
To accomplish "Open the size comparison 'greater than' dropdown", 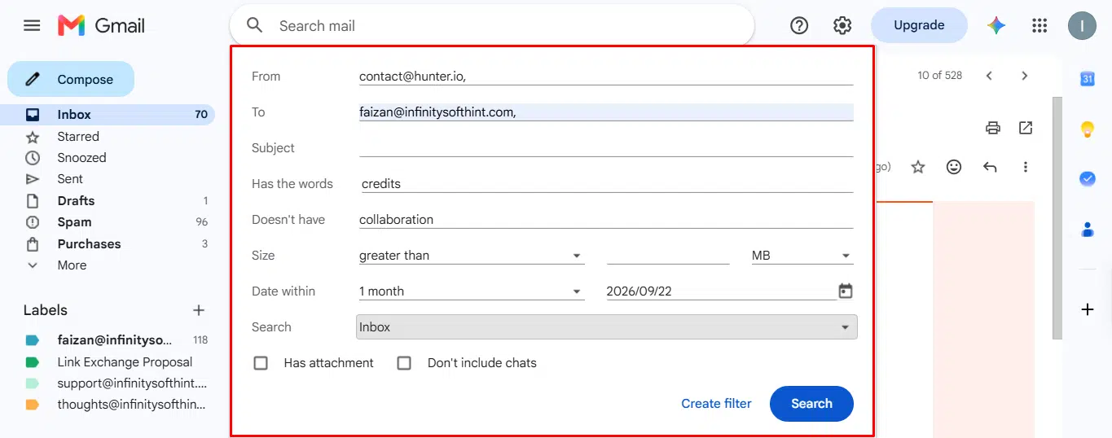I will 472,256.
